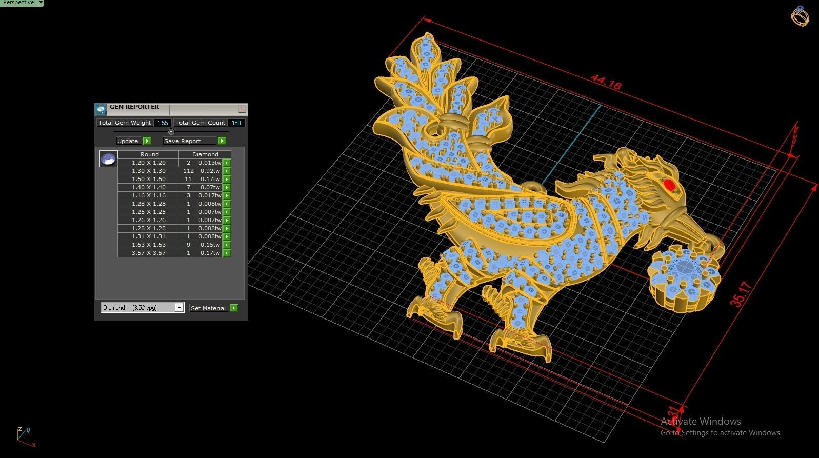The image size is (819, 458).
Task: Click the green arrow for the 1.31 X 1.31 row
Action: click(x=227, y=236)
